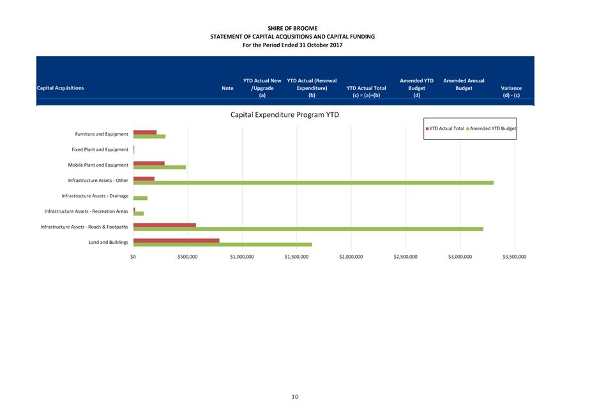Select red actual bar for Mobile Plant and Equipment
Screen dimensions: 590x417
(x=149, y=163)
